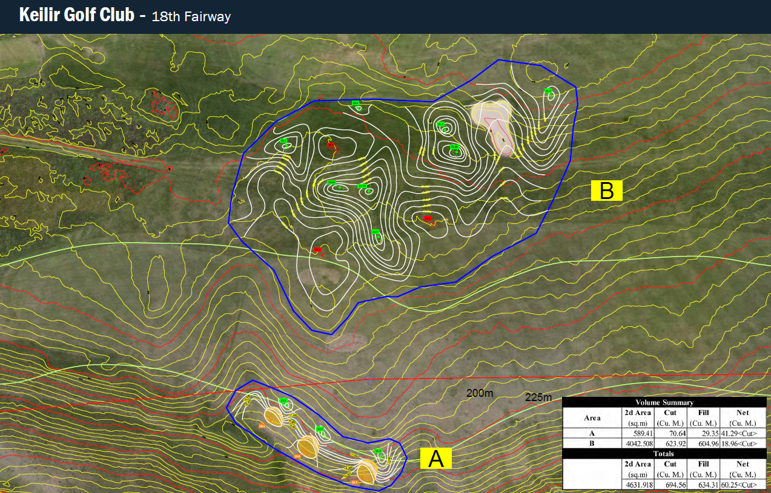Click the Keilir Golf Club title
Image resolution: width=771 pixels, height=493 pixels.
coord(76,15)
